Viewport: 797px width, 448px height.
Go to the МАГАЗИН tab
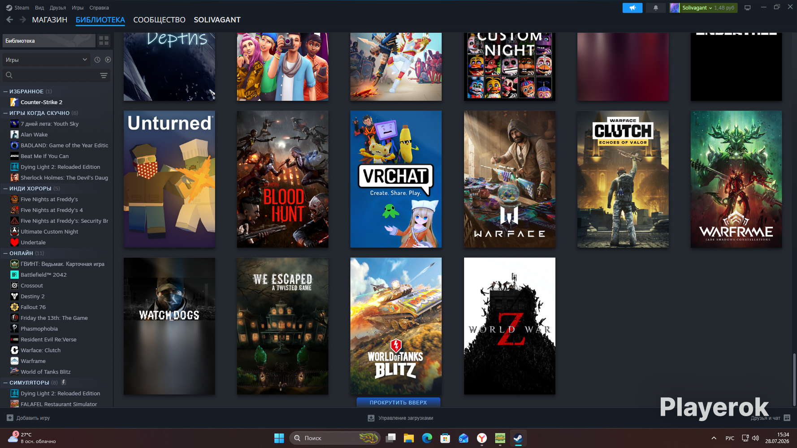click(50, 20)
